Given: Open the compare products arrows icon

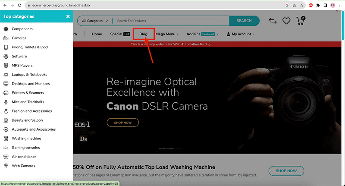Looking at the screenshot, I should pyautogui.click(x=273, y=21).
